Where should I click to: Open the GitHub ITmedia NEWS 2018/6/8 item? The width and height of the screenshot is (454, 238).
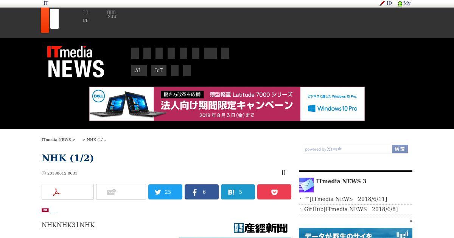tap(351, 209)
